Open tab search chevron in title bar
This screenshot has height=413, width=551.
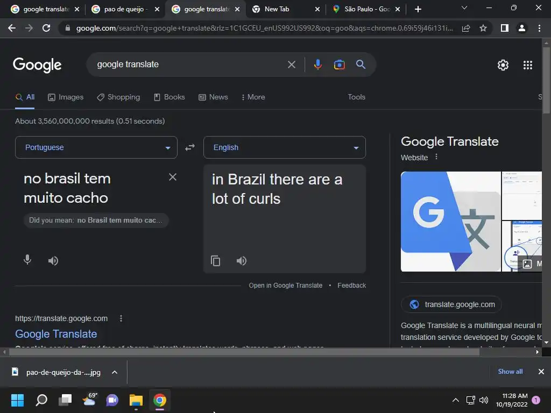pos(464,8)
